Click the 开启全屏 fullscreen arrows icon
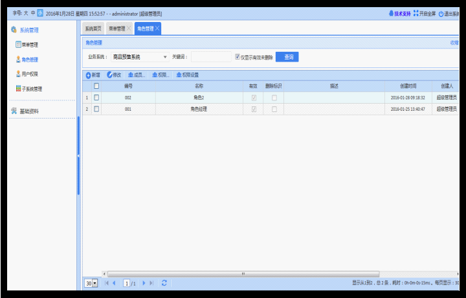This screenshot has width=466, height=298. (416, 13)
